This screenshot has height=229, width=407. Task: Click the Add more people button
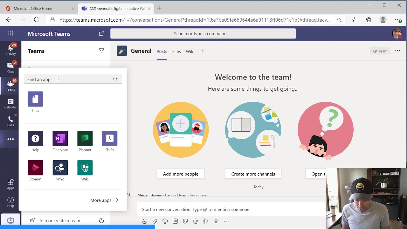click(181, 174)
